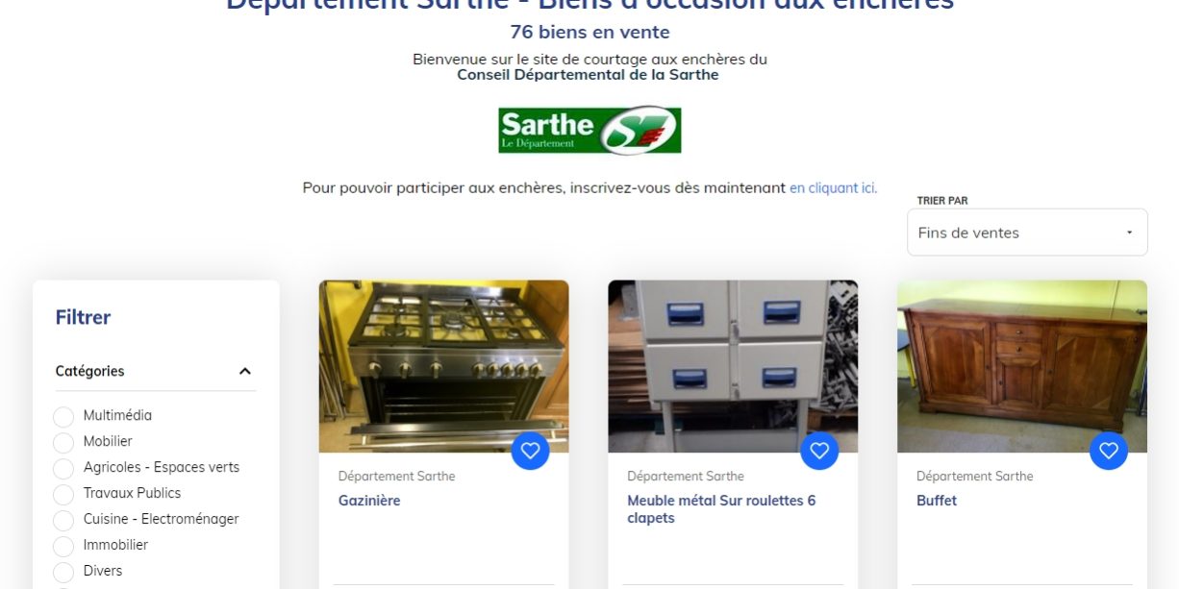Select the Mobilier category filter
Screen dimensions: 1179x589
point(63,443)
